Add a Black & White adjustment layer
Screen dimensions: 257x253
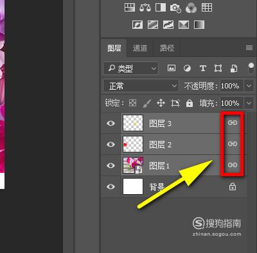(161, 8)
